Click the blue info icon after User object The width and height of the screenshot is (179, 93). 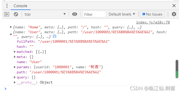(55, 37)
